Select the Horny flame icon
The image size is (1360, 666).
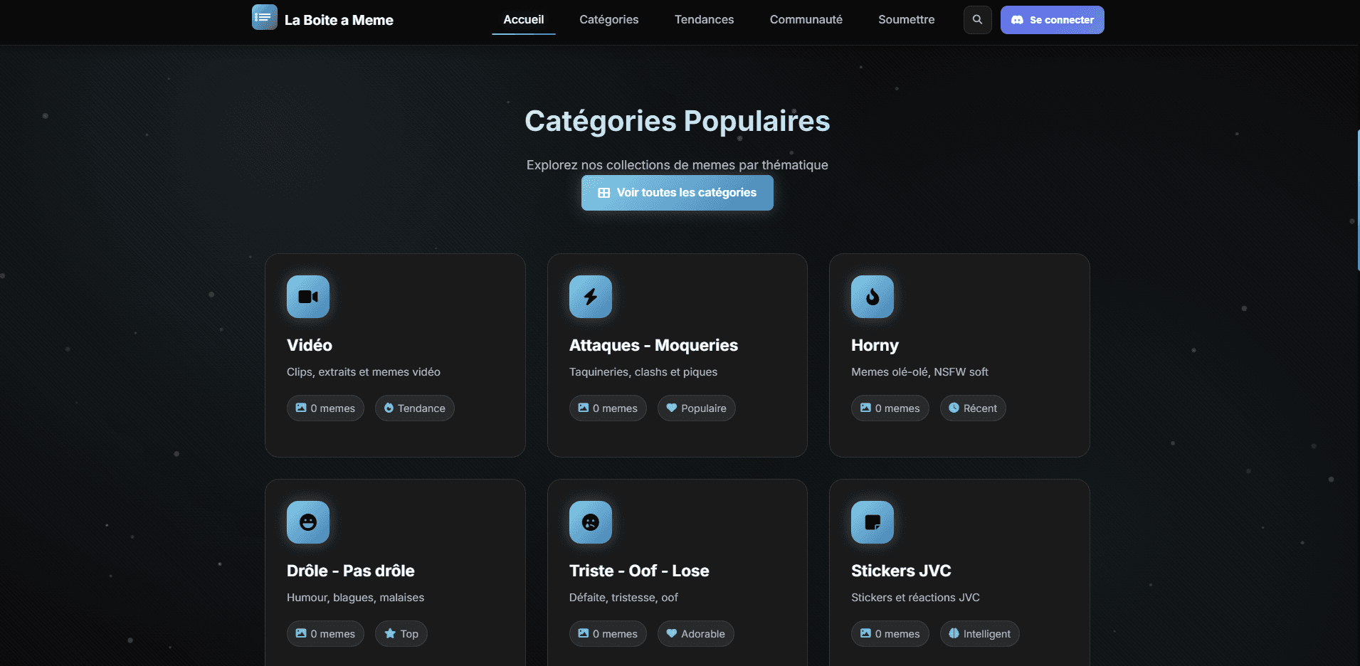pos(872,297)
